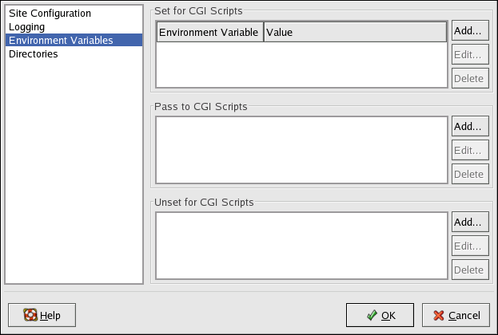Viewport: 498px width, 335px height.
Task: Select the Environment Variables list item
Action: click(x=61, y=40)
